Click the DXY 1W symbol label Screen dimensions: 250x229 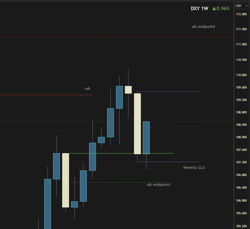tap(199, 8)
